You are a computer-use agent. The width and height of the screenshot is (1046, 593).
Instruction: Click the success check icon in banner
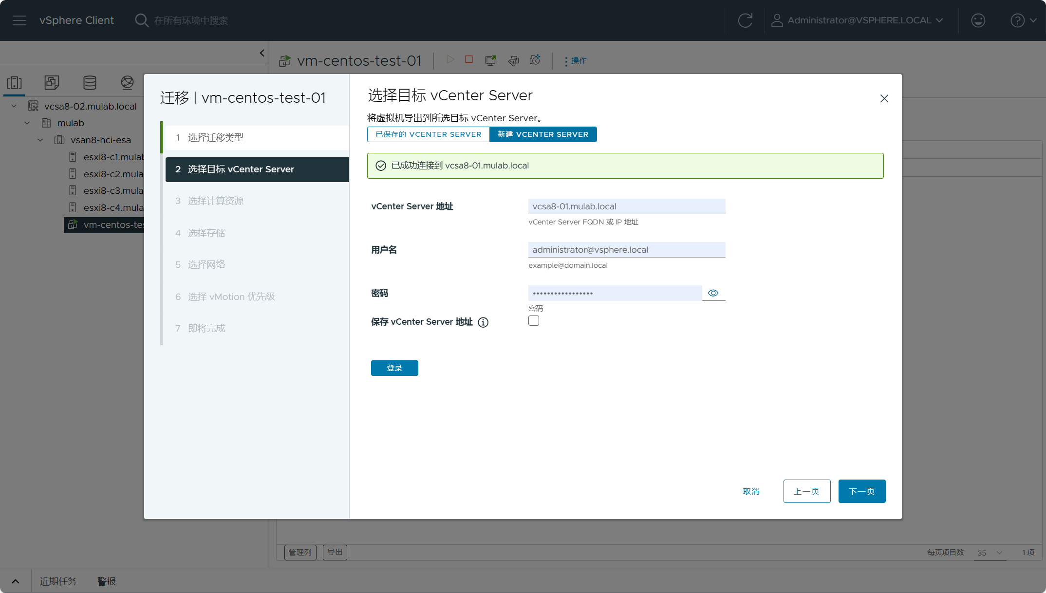pos(381,166)
